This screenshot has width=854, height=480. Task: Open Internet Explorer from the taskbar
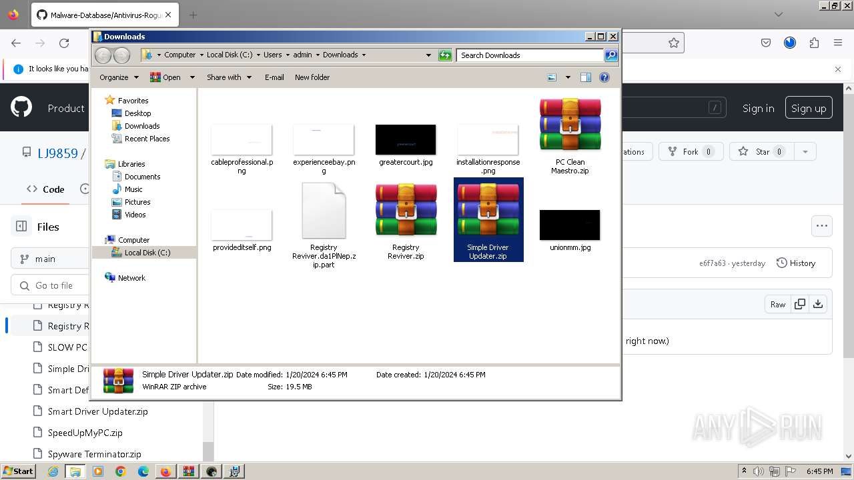pos(53,471)
